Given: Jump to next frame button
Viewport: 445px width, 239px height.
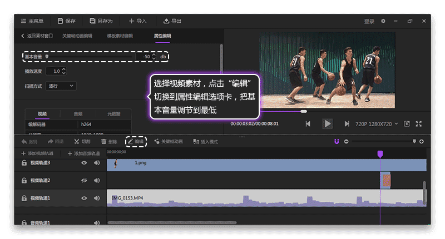Looking at the screenshot, I should (x=347, y=124).
